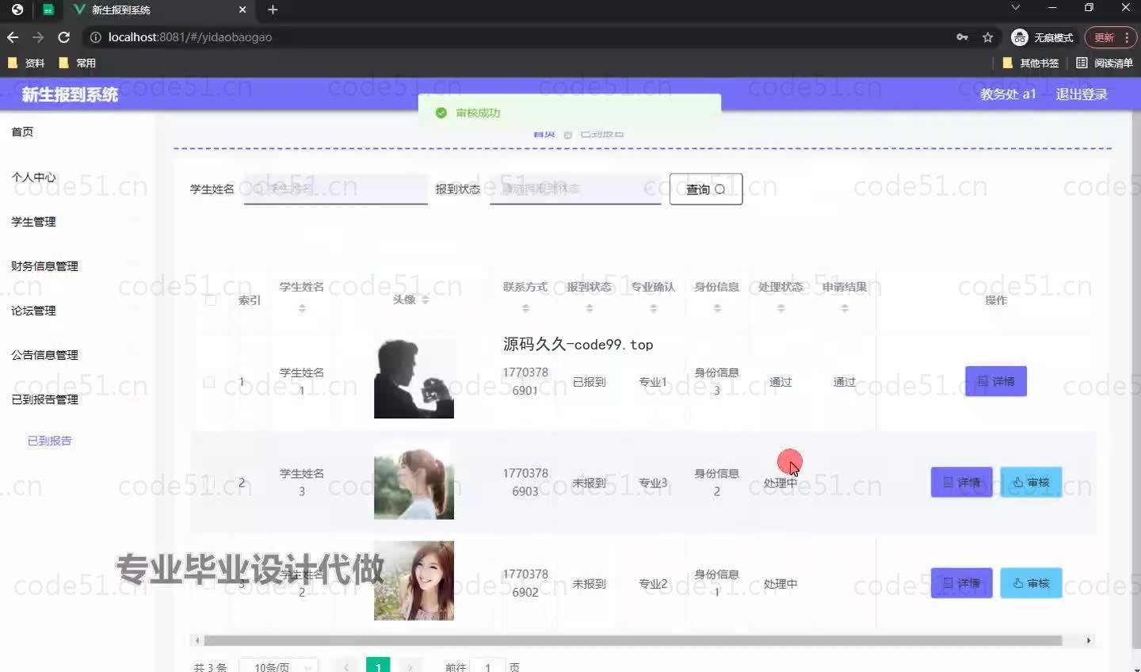Sort by 专业确认 column

point(653,308)
